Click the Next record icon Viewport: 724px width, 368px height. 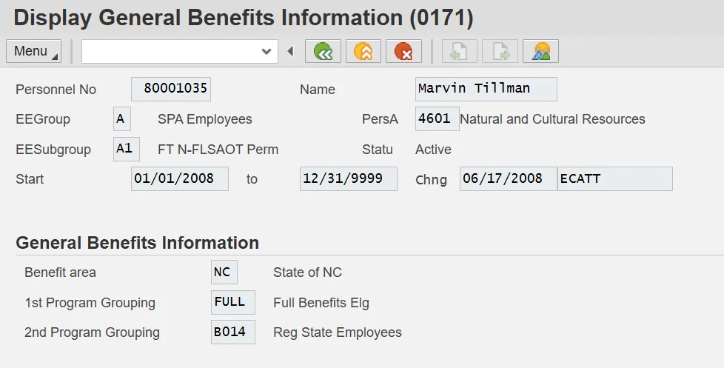point(500,51)
